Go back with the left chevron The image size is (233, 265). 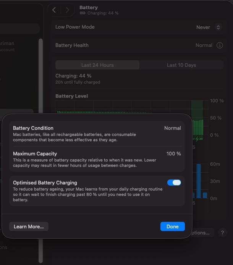click(54, 10)
